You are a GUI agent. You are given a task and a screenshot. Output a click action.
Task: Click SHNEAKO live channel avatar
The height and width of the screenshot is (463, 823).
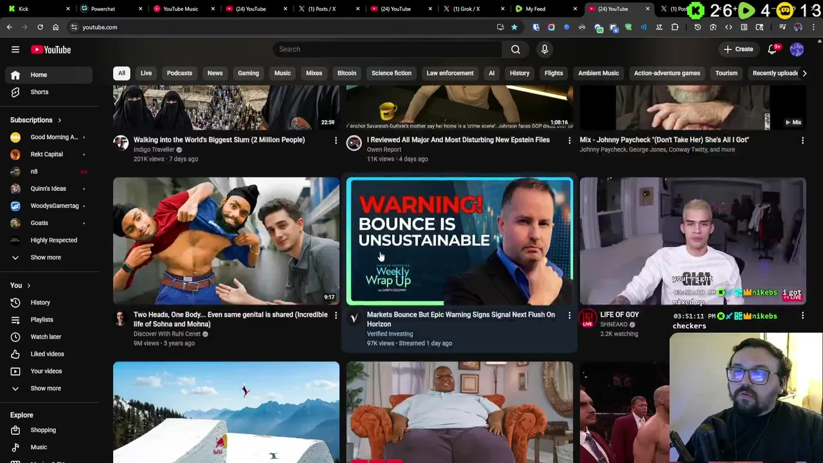(588, 318)
